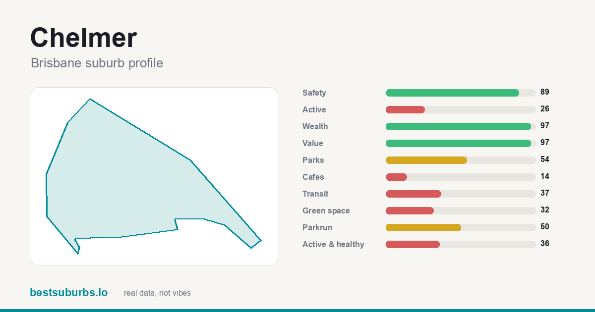Click the Cafes red progress bar
The image size is (595, 312).
click(461, 177)
